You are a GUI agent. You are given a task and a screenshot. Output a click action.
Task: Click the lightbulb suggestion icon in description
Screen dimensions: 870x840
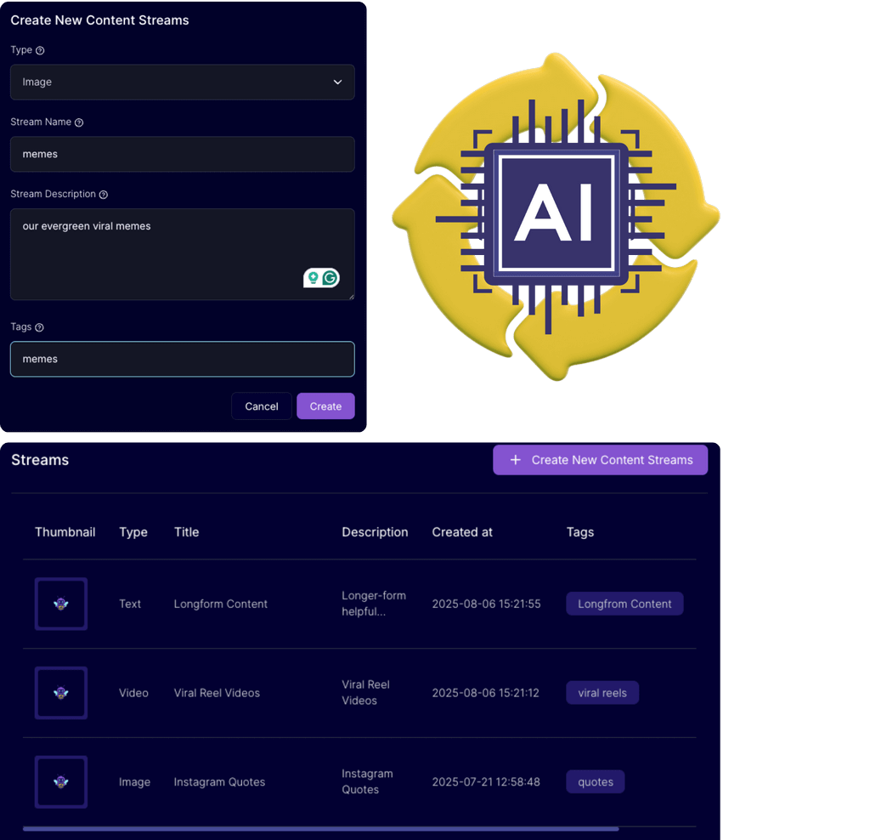[313, 278]
